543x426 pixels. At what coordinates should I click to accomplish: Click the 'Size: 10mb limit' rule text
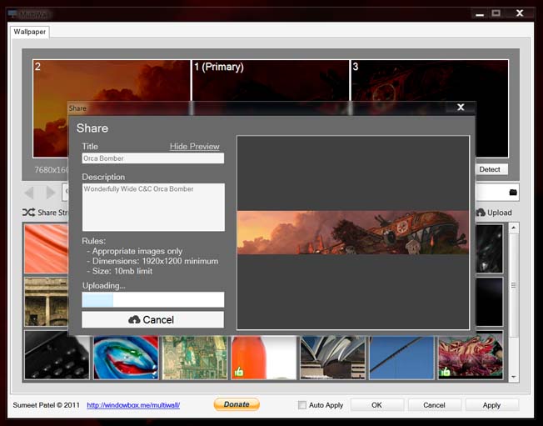point(122,271)
